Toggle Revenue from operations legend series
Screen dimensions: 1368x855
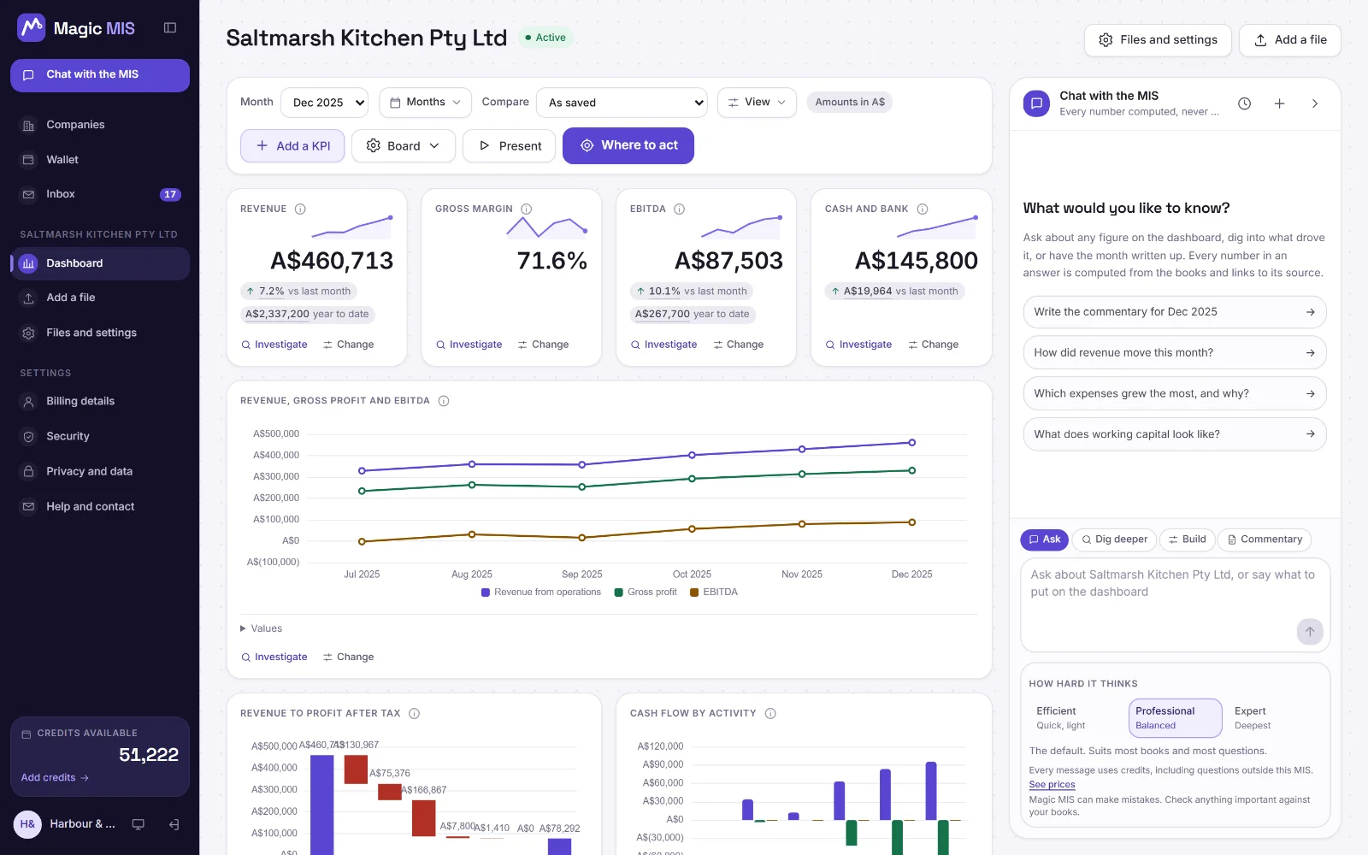click(x=541, y=592)
